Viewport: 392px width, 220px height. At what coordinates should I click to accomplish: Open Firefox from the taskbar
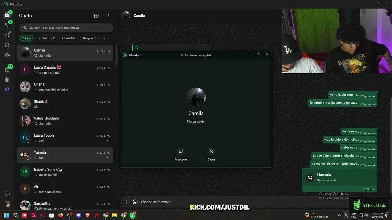[61, 215]
